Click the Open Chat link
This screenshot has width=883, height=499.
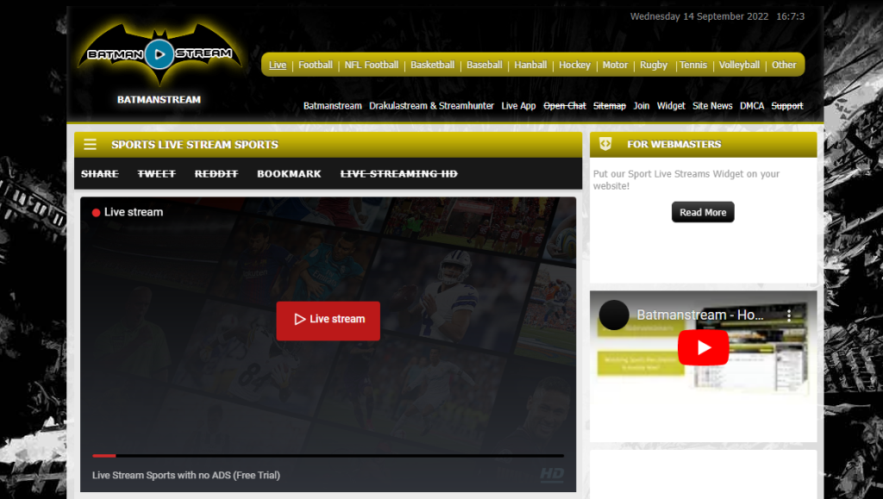565,106
